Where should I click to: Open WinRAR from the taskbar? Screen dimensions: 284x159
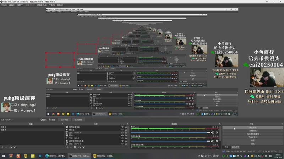[x=11, y=156]
